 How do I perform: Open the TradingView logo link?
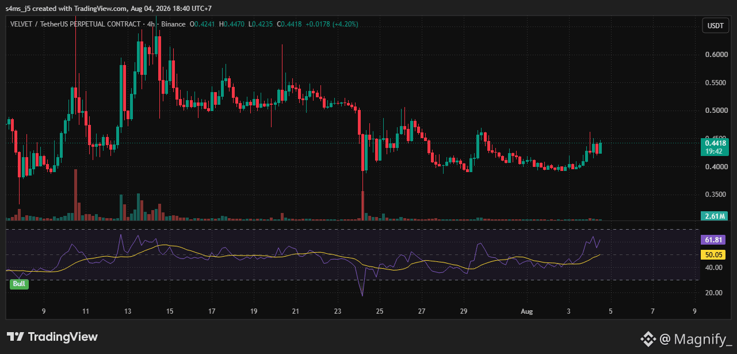(52, 337)
